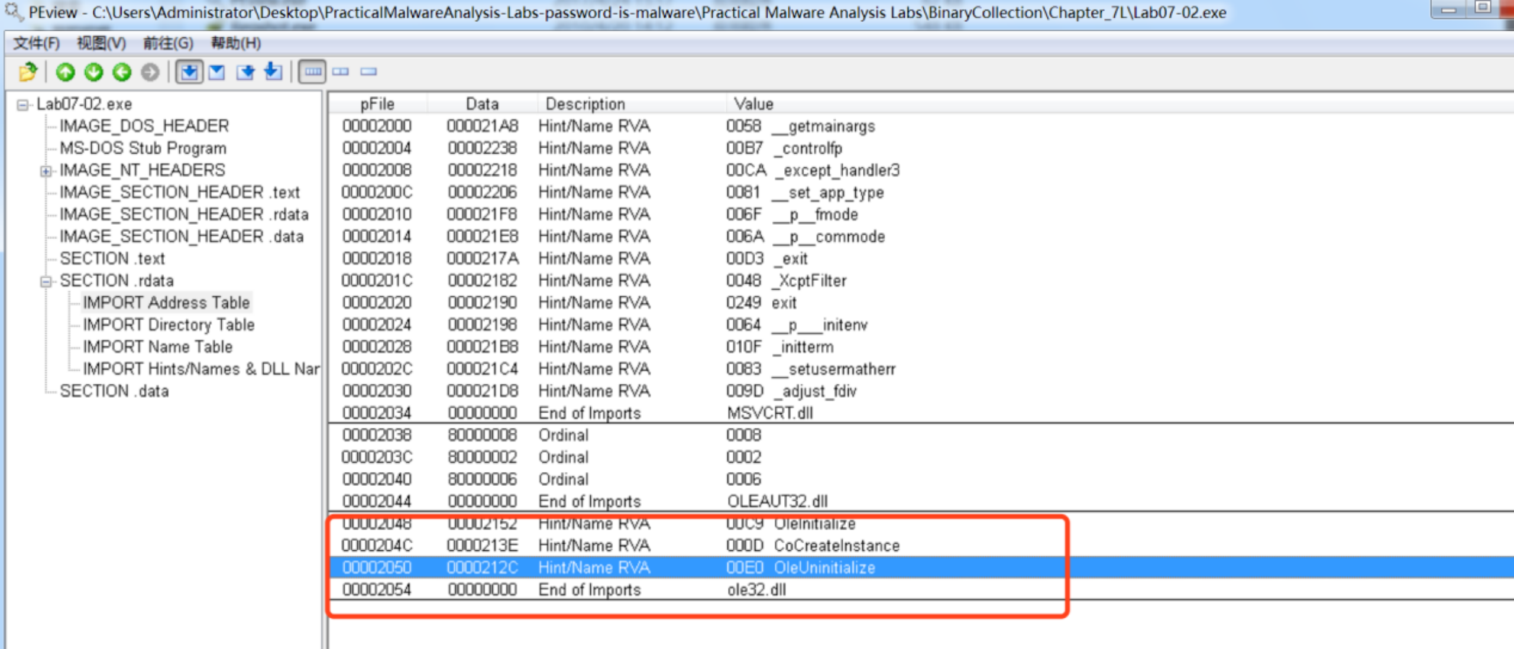
Task: Select the second blue address-view toolbar icon
Action: (x=217, y=72)
